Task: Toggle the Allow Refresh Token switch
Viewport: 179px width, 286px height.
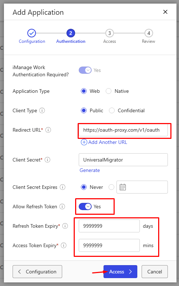Action: click(x=85, y=206)
